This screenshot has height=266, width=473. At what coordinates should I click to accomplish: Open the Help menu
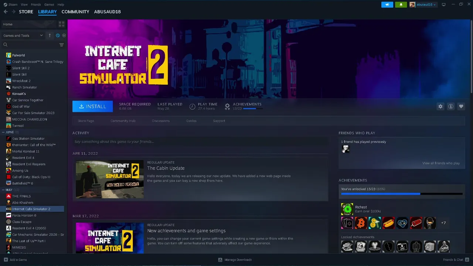coord(61,4)
